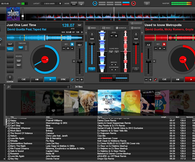The image size is (195, 162).
Task: Click the CUSTOM knob
Action: pos(10,78)
